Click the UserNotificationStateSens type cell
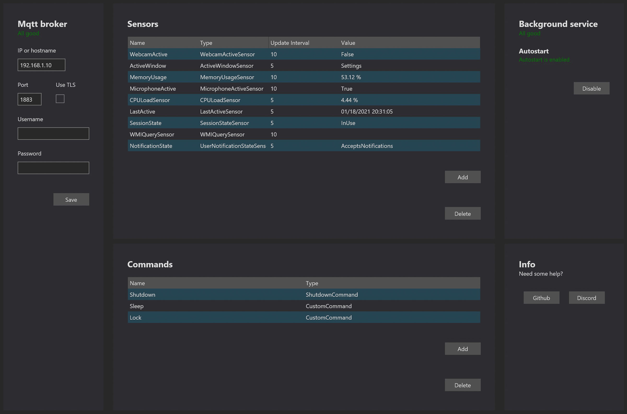Screen dimensions: 627x414 233,146
